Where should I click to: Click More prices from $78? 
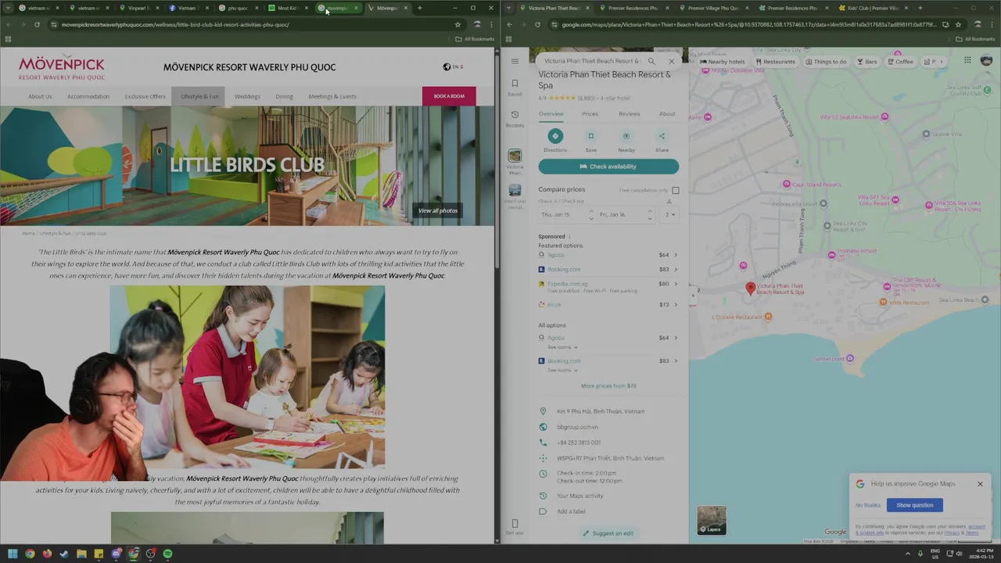click(608, 385)
